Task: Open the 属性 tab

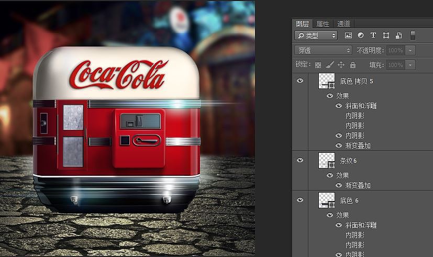Action: point(323,24)
